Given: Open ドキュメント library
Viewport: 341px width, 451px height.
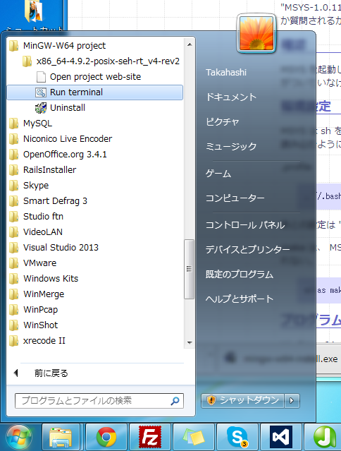Looking at the screenshot, I should coord(231,97).
